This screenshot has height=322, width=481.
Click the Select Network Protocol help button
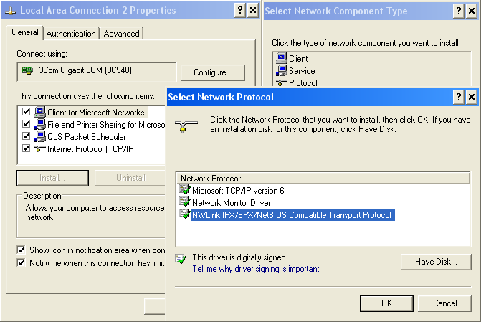pos(458,98)
